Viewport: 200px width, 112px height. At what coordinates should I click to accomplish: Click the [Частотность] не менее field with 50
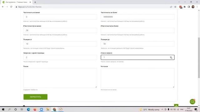click(60, 30)
